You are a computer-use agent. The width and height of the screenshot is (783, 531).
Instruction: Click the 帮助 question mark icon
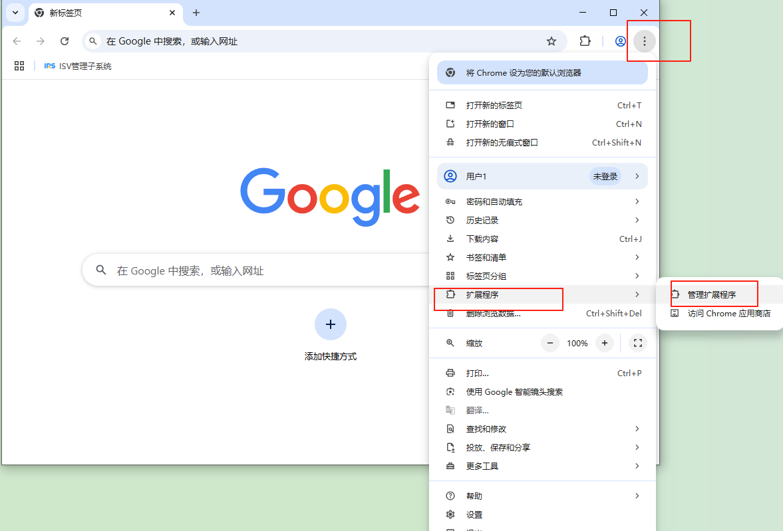(450, 496)
